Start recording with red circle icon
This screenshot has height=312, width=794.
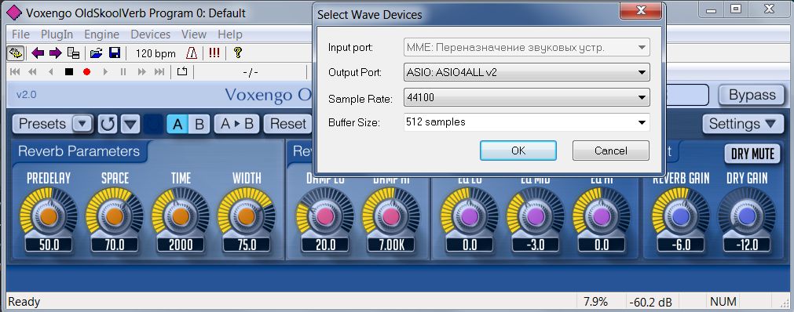[86, 72]
